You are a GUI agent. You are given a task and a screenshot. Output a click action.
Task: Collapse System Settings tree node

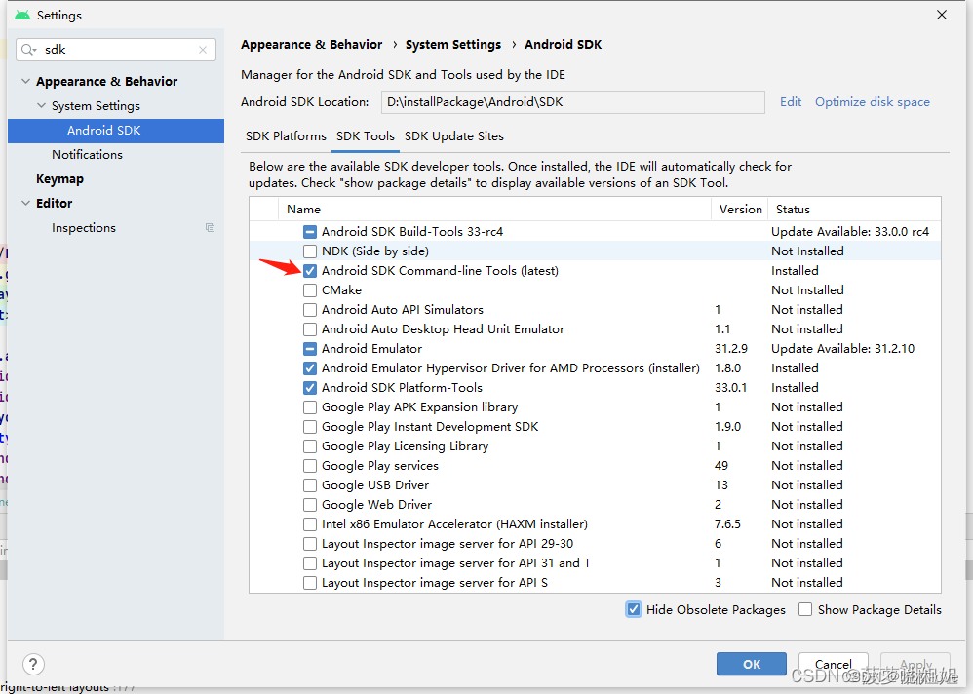tap(42, 105)
